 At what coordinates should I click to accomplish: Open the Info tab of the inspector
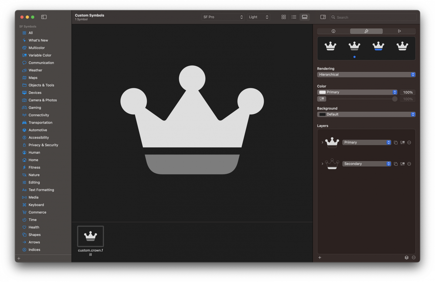(333, 31)
